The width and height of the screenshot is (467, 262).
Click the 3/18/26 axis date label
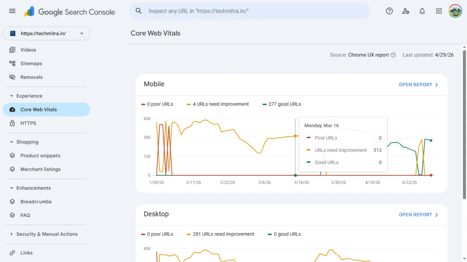coord(301,182)
